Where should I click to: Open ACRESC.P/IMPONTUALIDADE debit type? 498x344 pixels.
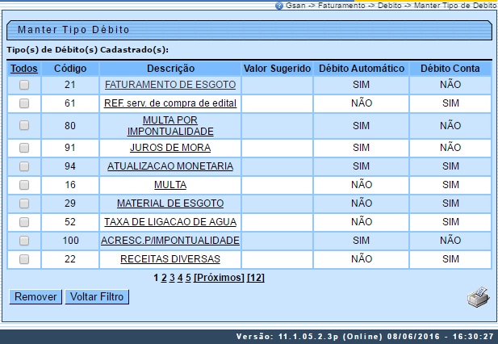tap(170, 241)
